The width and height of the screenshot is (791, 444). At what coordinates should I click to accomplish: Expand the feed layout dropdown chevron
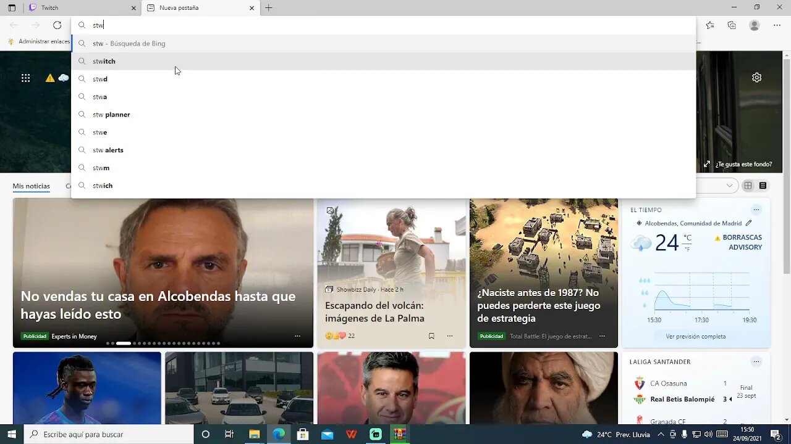[730, 186]
